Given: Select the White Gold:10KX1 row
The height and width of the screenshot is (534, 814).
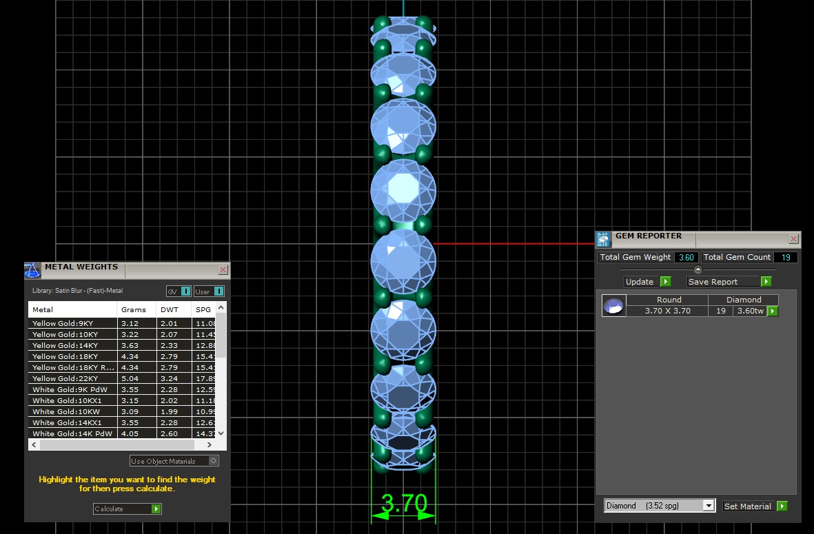Looking at the screenshot, I should (122, 400).
